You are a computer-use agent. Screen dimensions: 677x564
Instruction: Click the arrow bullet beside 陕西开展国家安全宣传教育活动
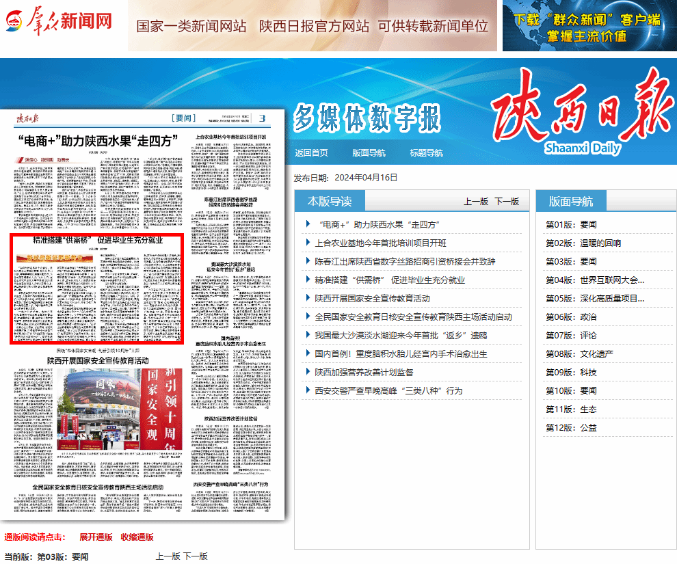click(x=308, y=297)
